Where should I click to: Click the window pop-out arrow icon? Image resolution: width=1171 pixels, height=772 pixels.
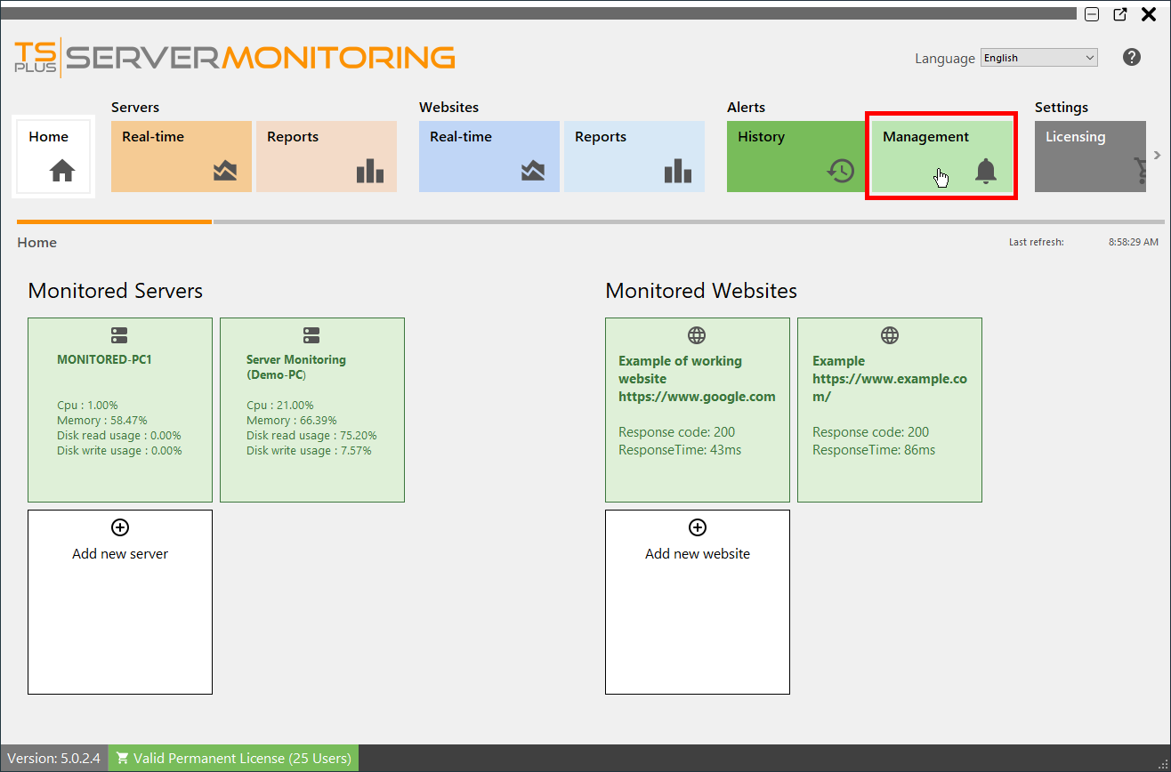pos(1119,14)
